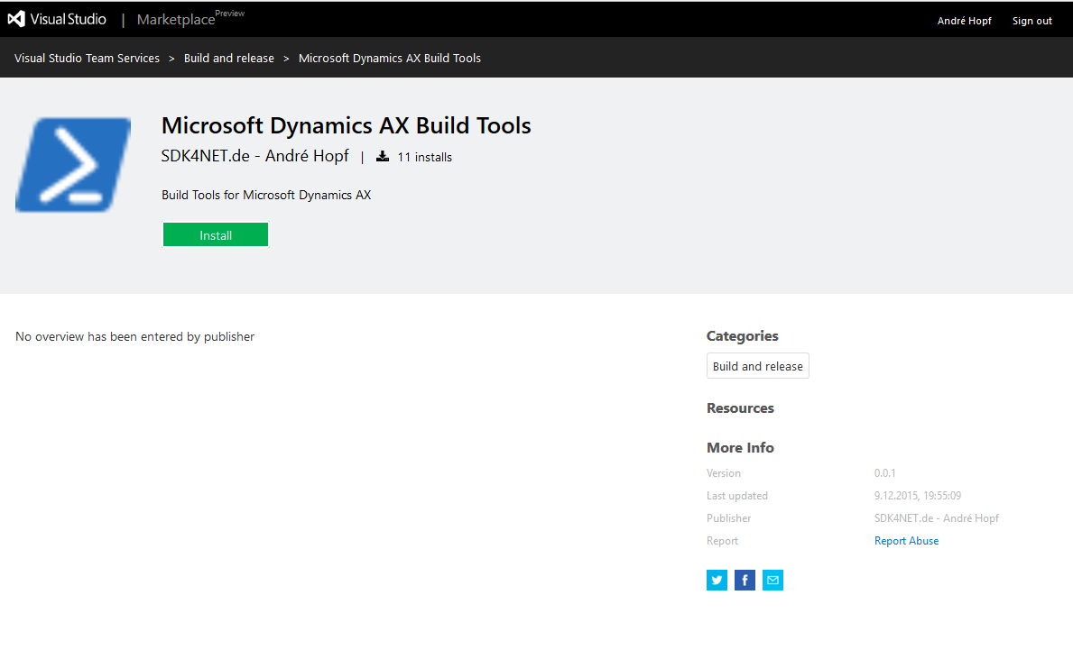Share extension on Facebook

click(x=745, y=580)
